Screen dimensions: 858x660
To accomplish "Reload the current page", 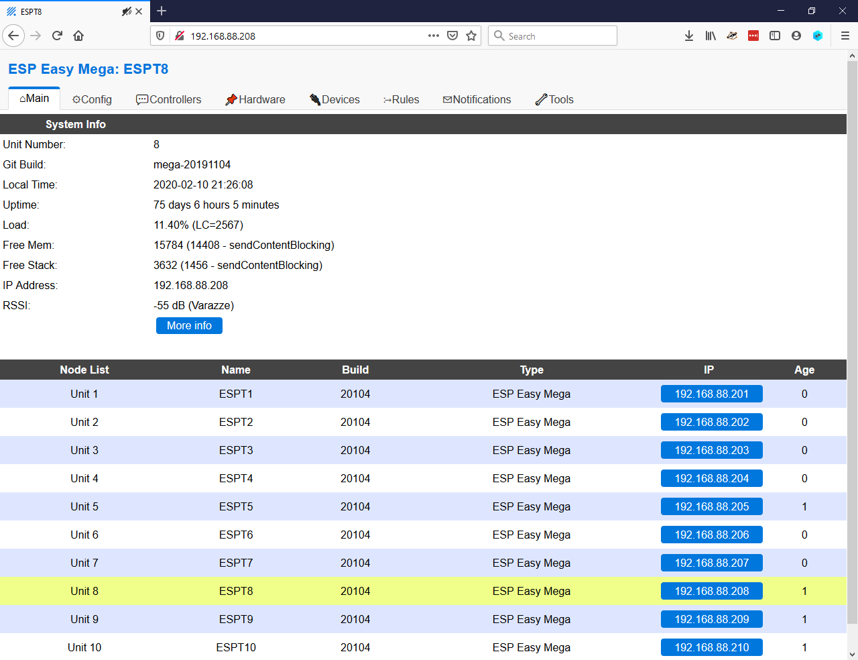I will point(57,36).
